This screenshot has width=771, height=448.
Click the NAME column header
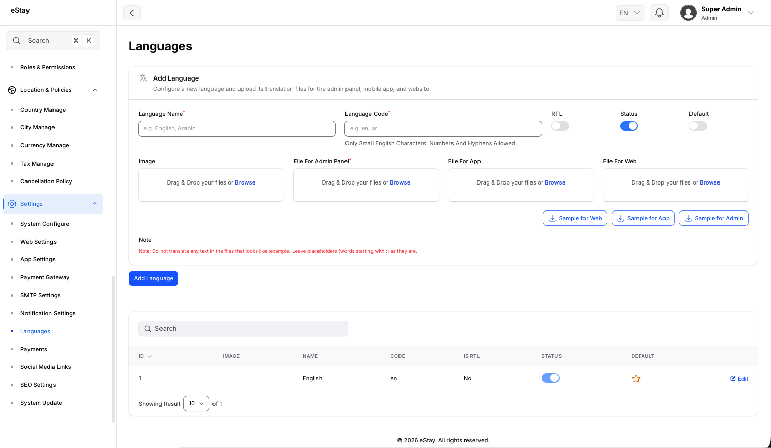coord(310,356)
